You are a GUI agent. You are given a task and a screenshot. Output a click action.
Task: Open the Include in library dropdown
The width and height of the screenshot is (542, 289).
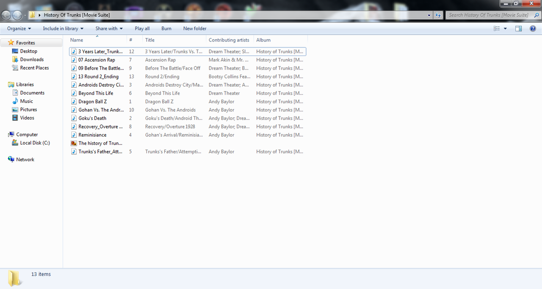pos(63,28)
